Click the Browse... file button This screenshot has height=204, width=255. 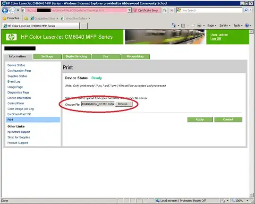point(124,104)
